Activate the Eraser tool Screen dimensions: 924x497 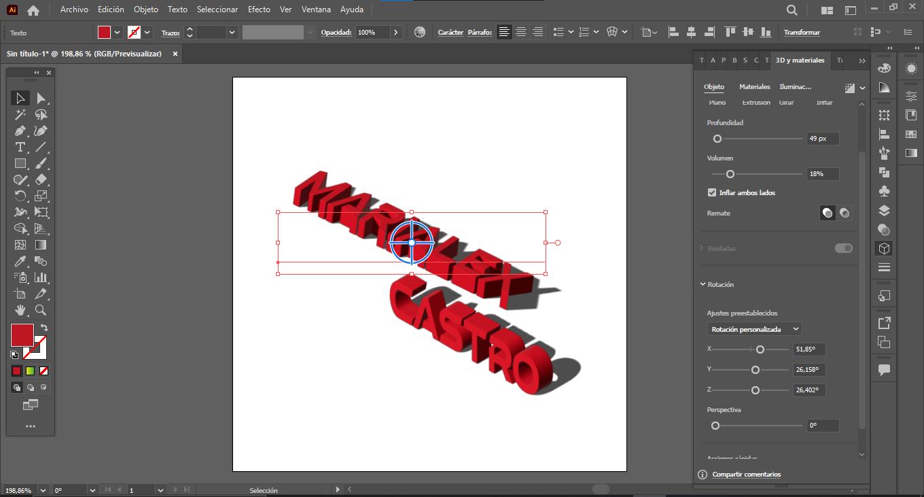(x=41, y=180)
